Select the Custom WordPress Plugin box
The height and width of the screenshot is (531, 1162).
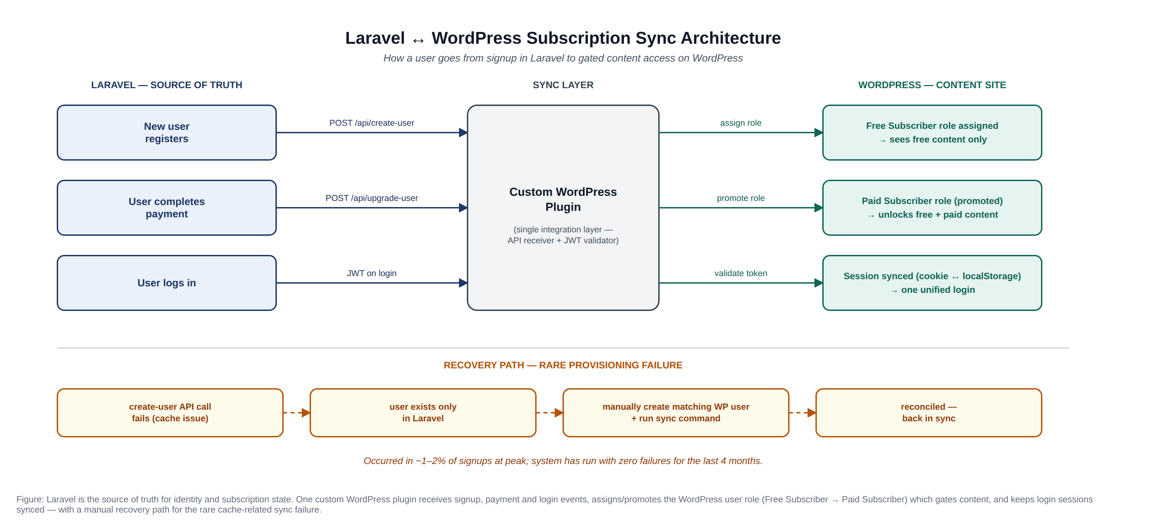coord(563,207)
